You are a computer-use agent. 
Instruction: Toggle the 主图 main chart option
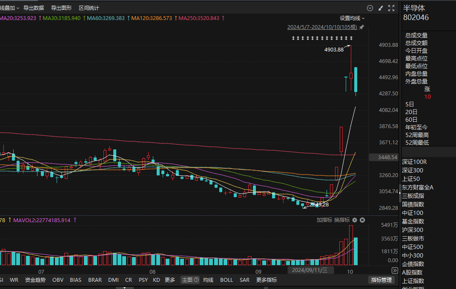click(x=187, y=280)
